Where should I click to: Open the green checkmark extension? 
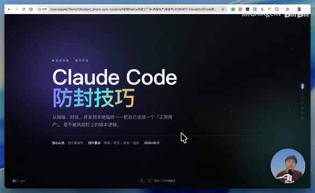233,9
